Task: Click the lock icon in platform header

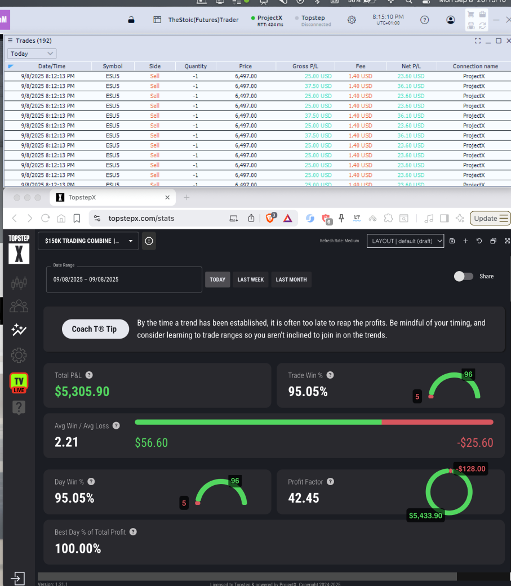Action: click(x=131, y=20)
